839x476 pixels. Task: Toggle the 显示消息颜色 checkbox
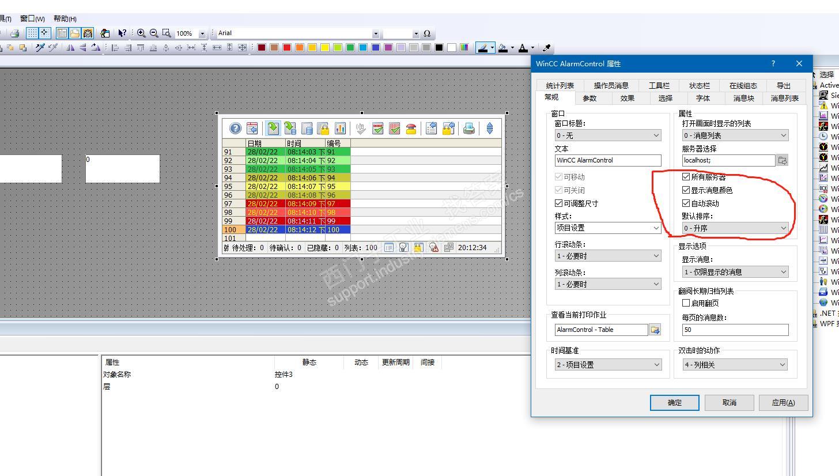pyautogui.click(x=686, y=190)
